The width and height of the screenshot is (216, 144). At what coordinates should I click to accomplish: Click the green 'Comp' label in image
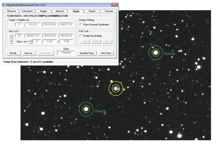click(169, 54)
